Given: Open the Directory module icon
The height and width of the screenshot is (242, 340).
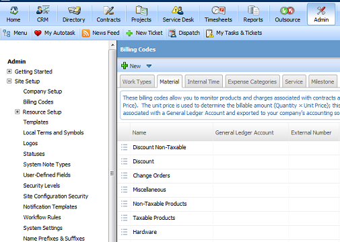Looking at the screenshot, I should 74,10.
